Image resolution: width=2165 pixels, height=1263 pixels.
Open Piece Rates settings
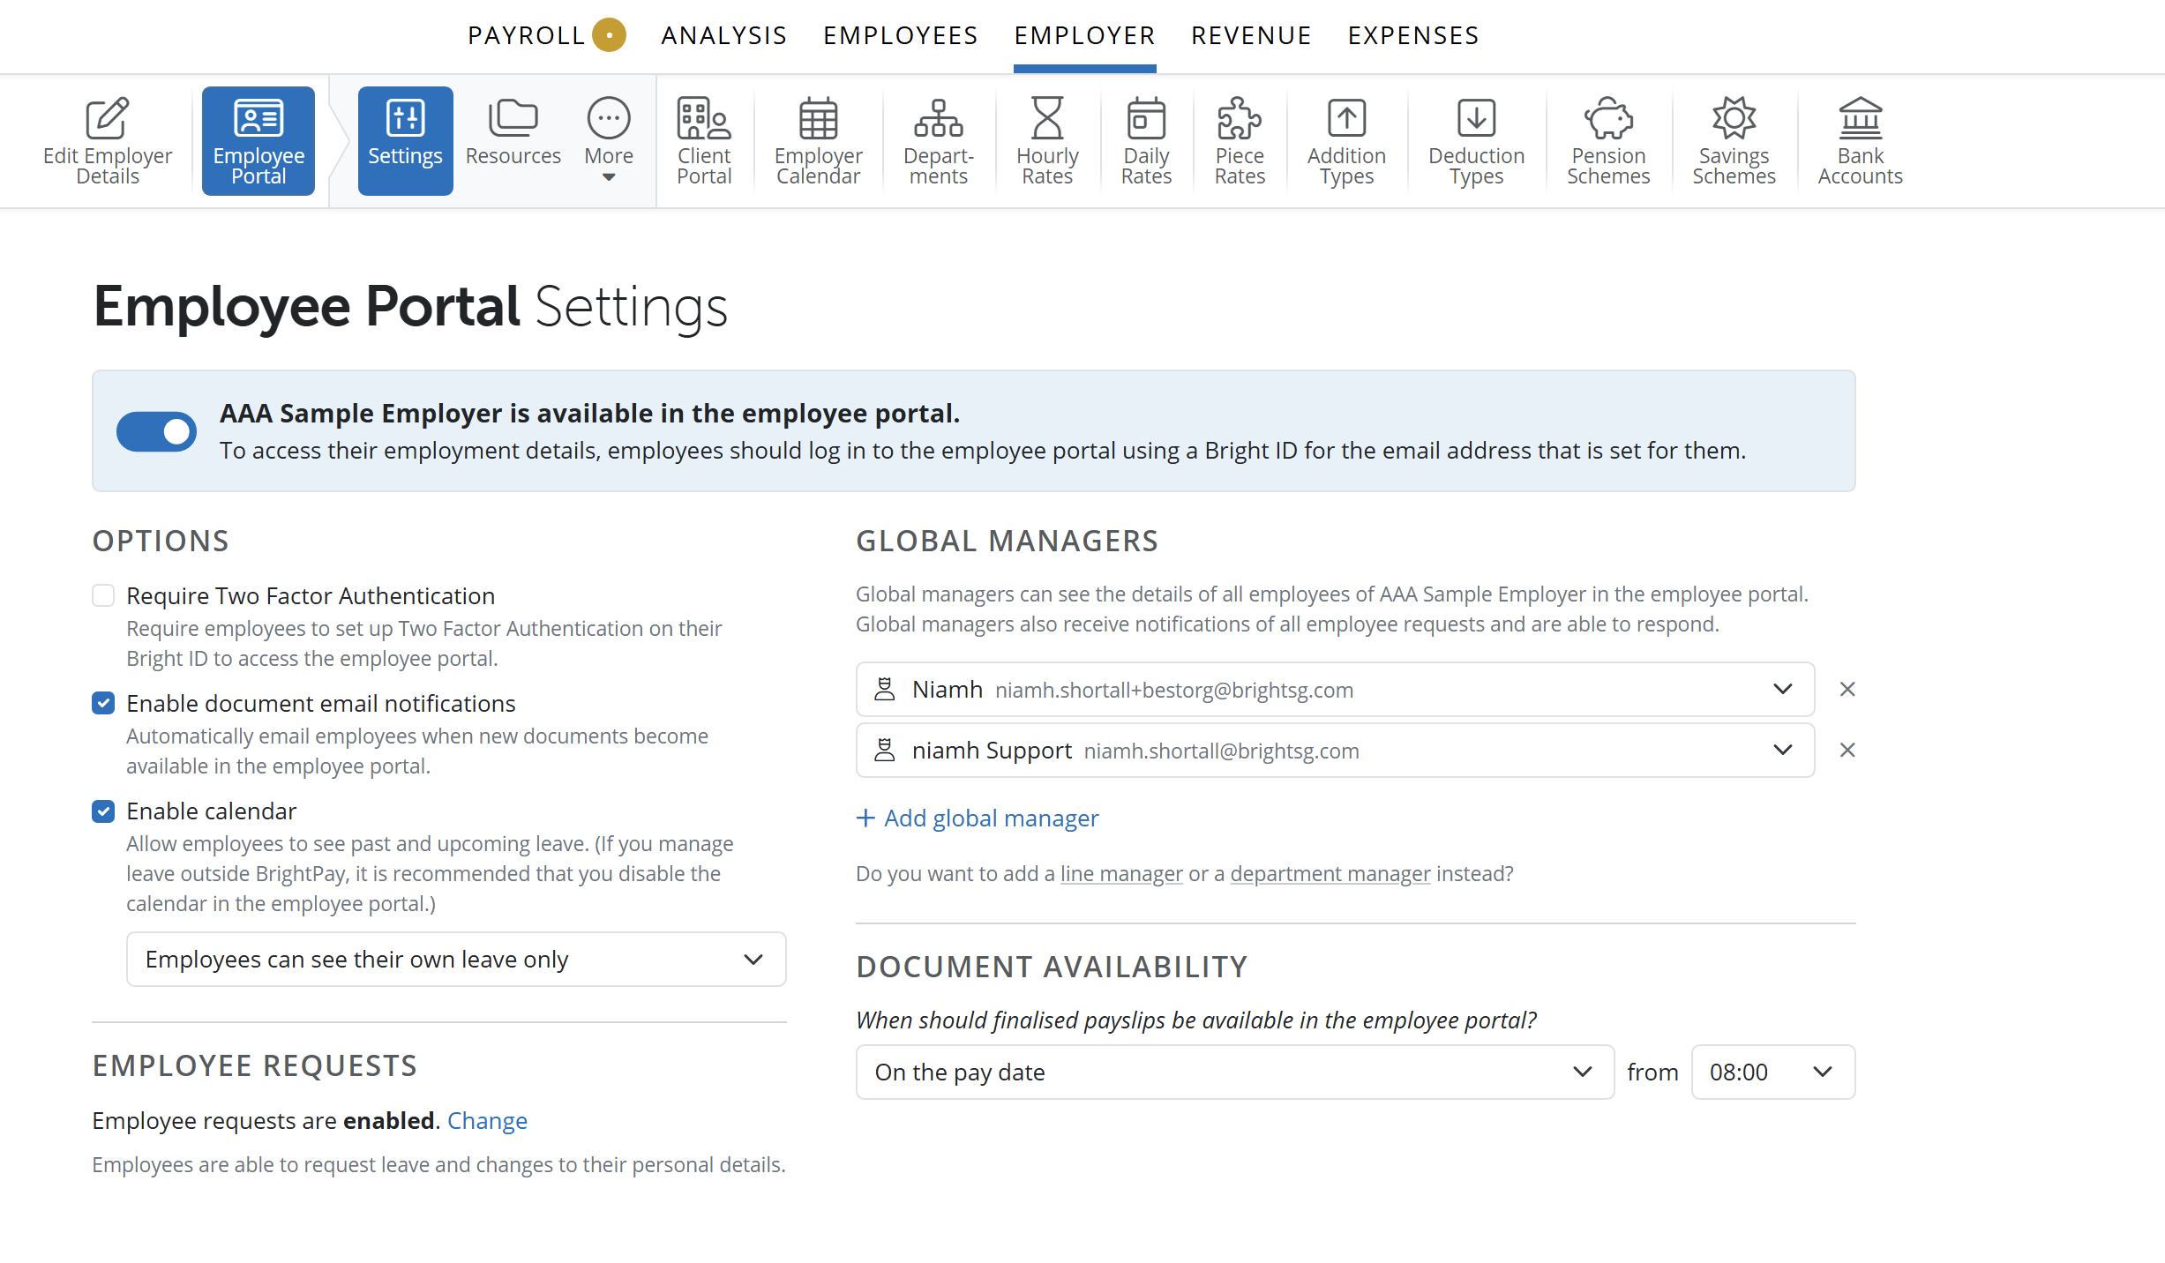point(1240,141)
